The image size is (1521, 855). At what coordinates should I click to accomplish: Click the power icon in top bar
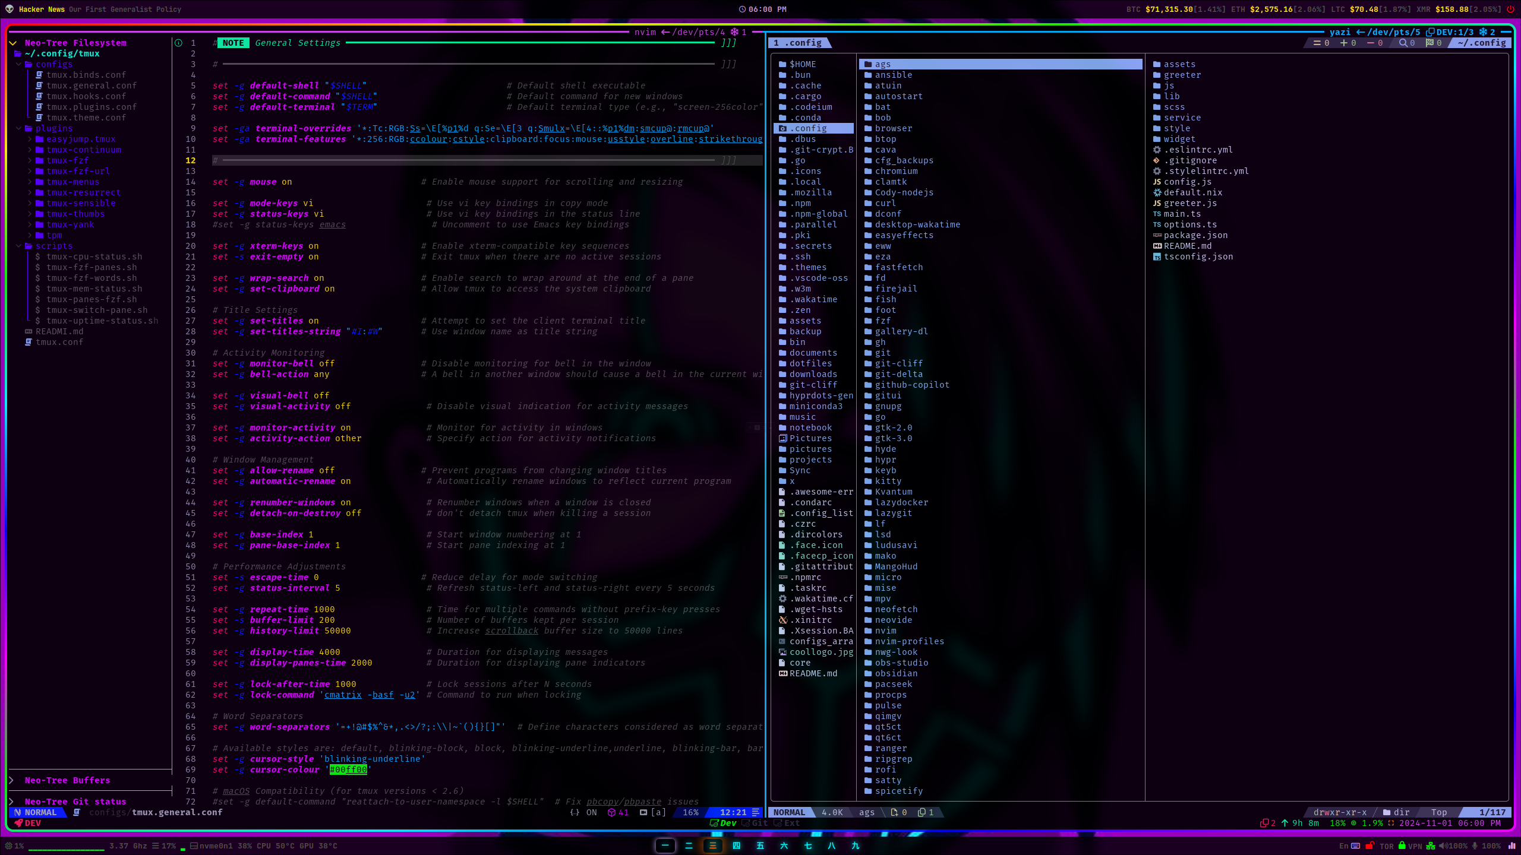click(1510, 9)
